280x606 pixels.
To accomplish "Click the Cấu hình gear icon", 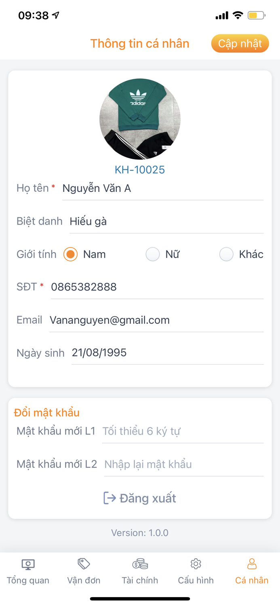I will coord(196,563).
